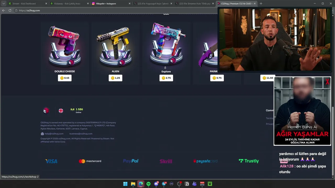Switch to the Yugusuguf Arşiv X tab
Screen dimensions: 335x188
point(153,4)
